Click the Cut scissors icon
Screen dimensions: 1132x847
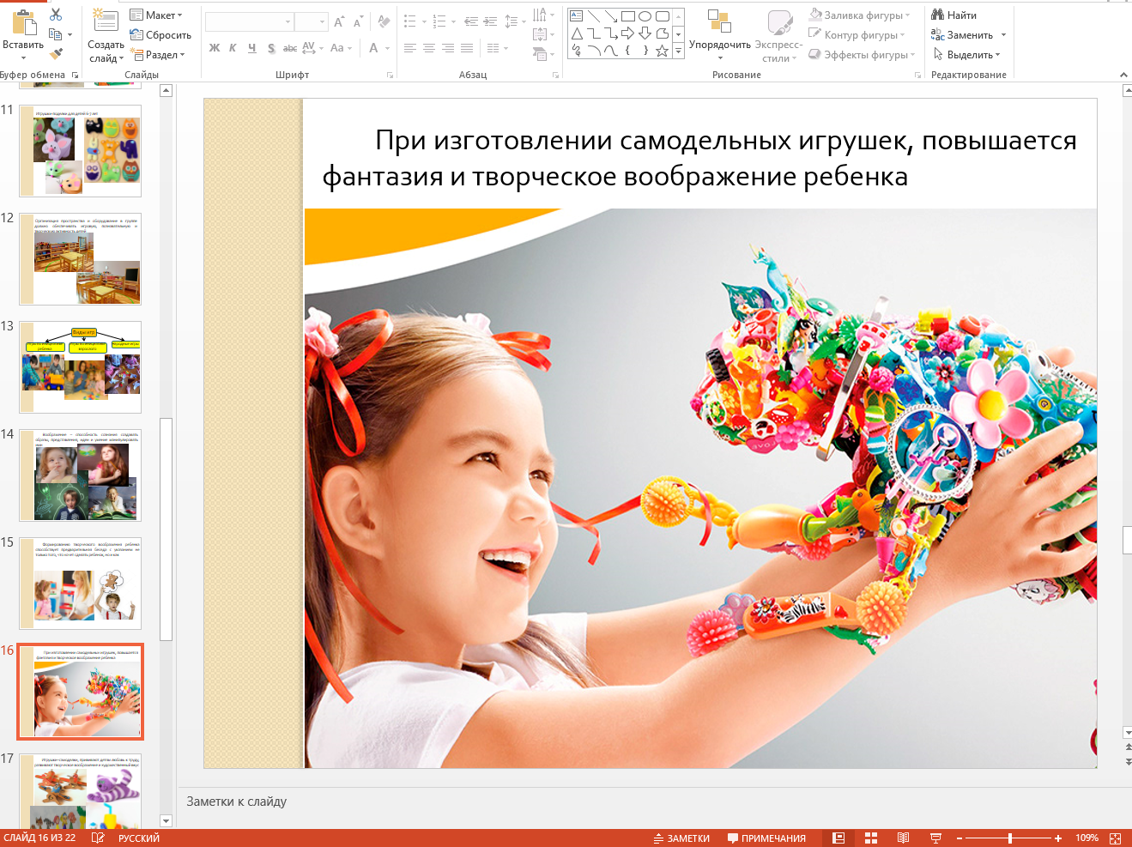[x=56, y=14]
